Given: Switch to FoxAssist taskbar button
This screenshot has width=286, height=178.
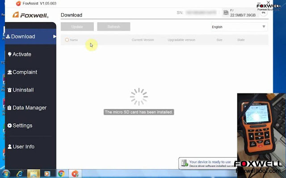Looking at the screenshot, I should click(75, 174).
